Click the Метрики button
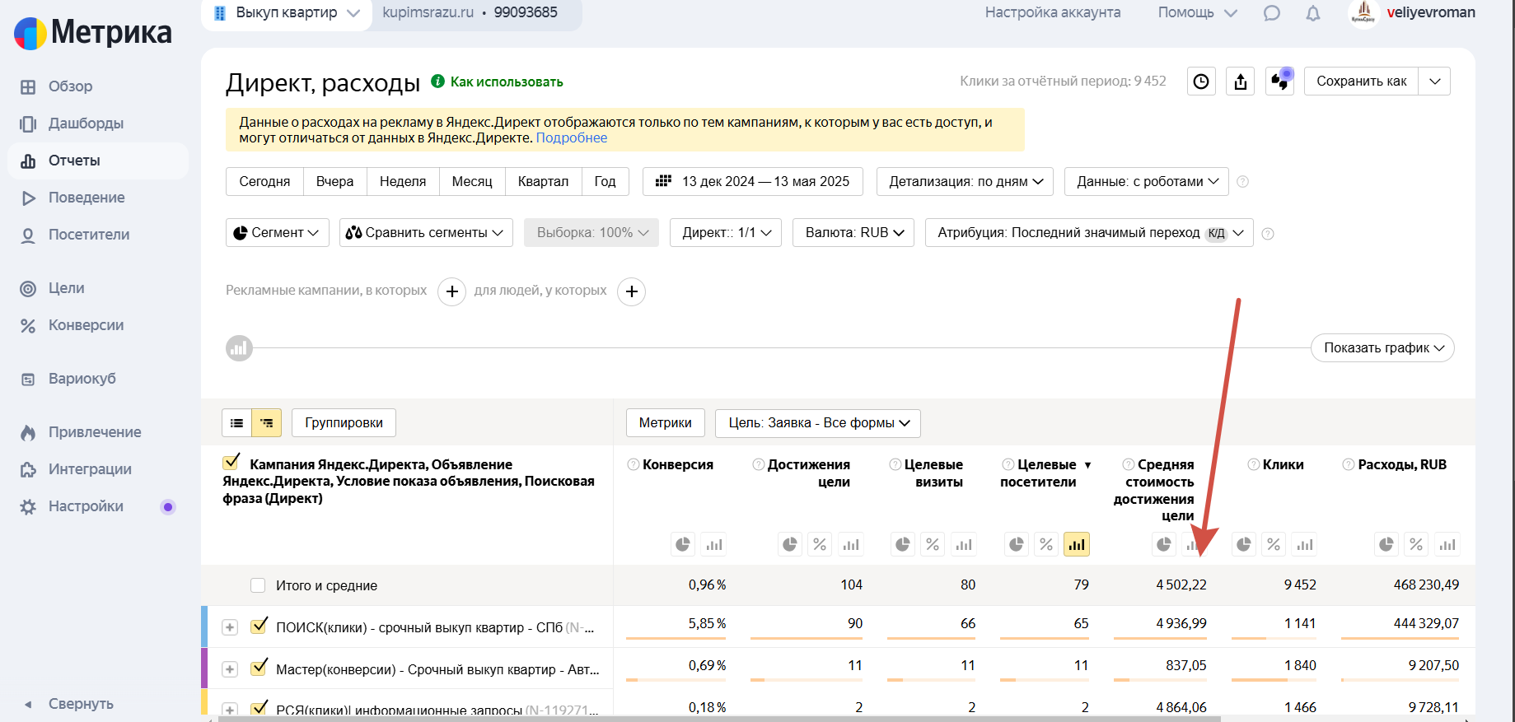This screenshot has height=722, width=1515. (665, 423)
